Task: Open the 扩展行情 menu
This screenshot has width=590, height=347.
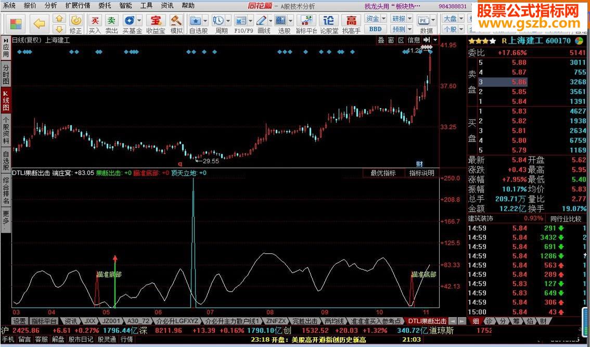Action: click(x=78, y=5)
